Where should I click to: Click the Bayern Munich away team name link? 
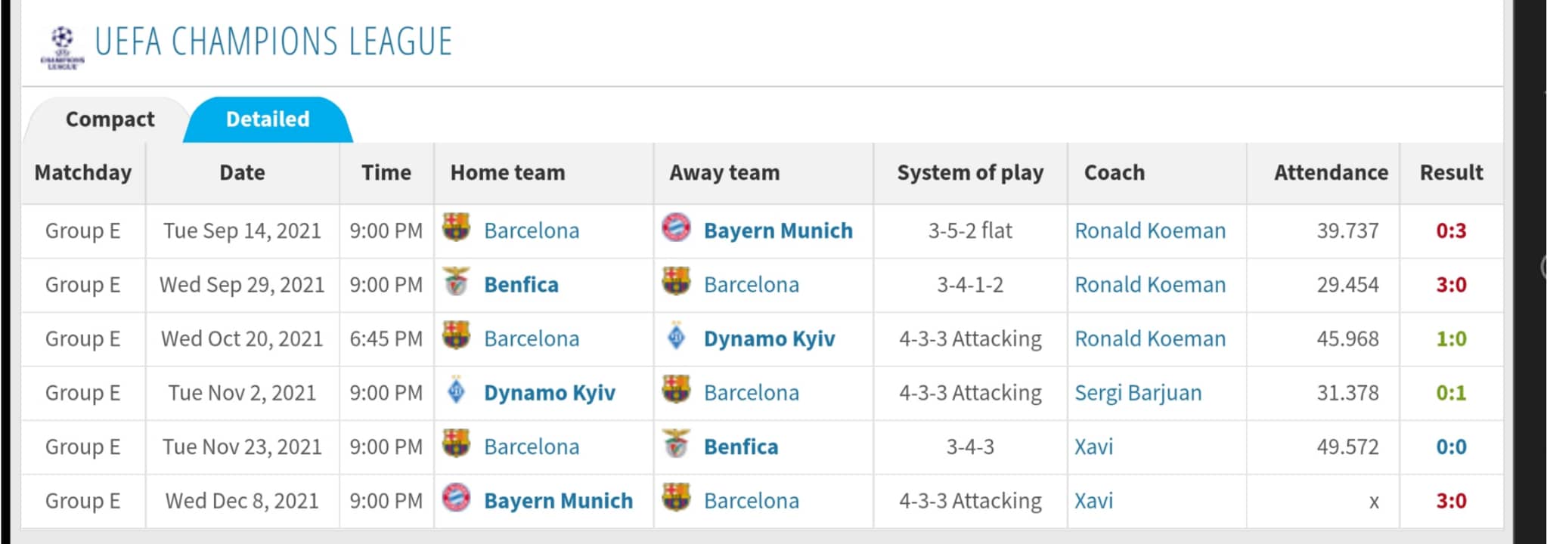(x=778, y=230)
